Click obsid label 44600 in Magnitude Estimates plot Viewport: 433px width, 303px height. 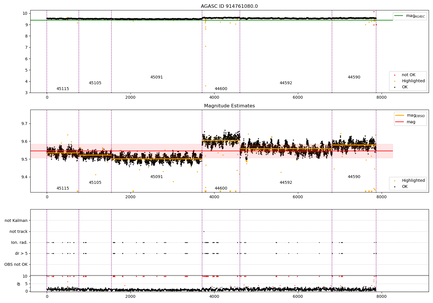(x=221, y=188)
